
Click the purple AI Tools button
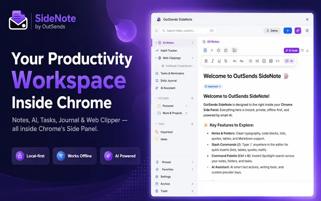292,51
